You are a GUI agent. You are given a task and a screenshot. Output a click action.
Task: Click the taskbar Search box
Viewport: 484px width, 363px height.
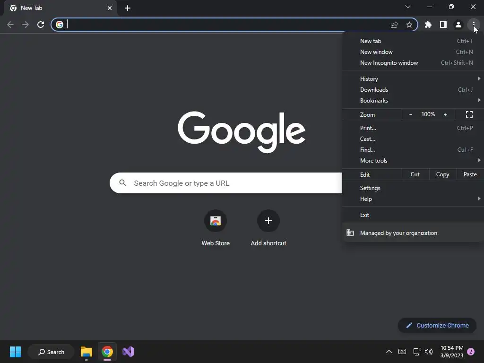coord(51,352)
